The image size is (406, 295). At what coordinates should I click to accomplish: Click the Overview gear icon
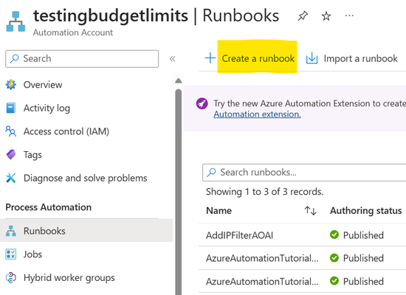[x=11, y=85]
